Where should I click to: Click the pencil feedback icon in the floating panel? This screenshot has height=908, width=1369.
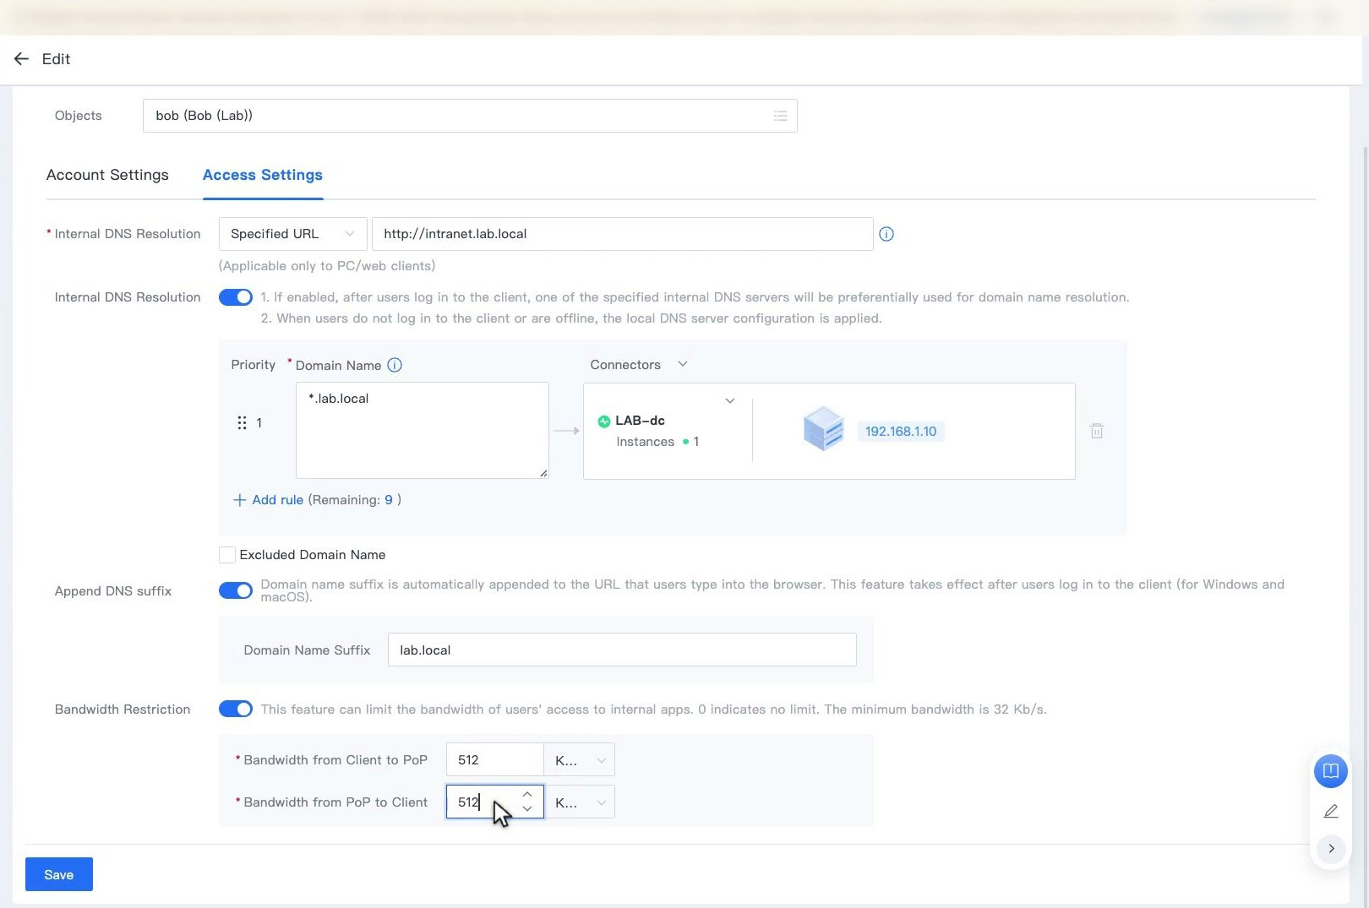tap(1331, 811)
